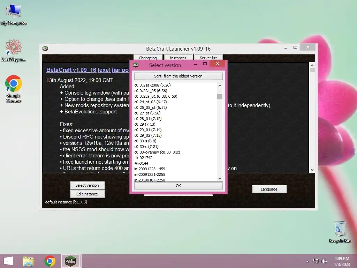The image size is (357, 268).
Task: Minimize the BetaCraft Launcher window
Action: (286, 48)
